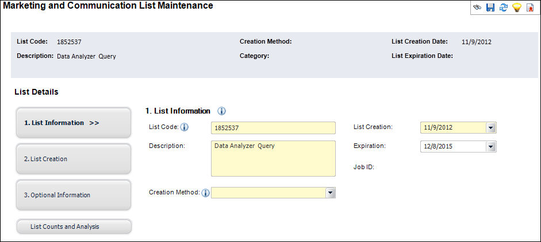This screenshot has width=541, height=242.
Task: Open the 3. Optional Information step
Action: (74, 195)
